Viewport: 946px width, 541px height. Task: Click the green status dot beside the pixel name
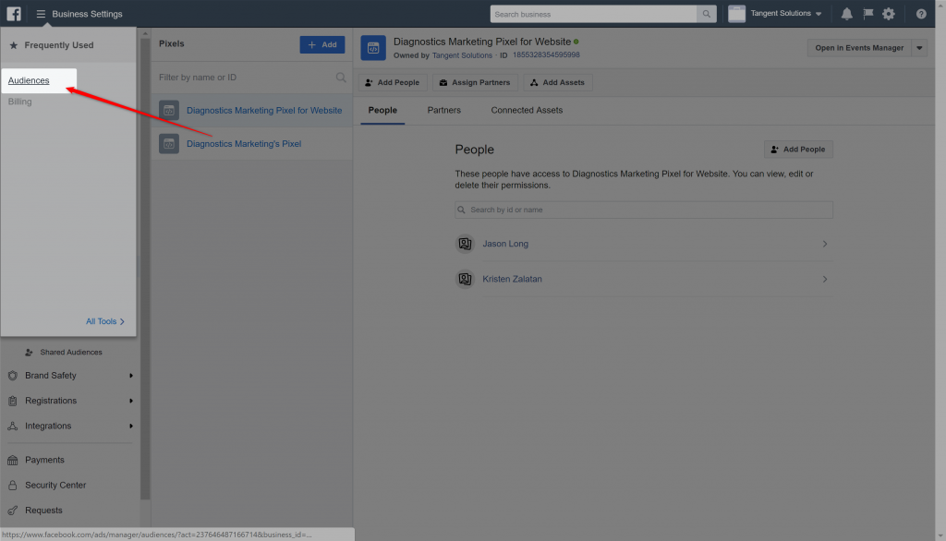576,42
